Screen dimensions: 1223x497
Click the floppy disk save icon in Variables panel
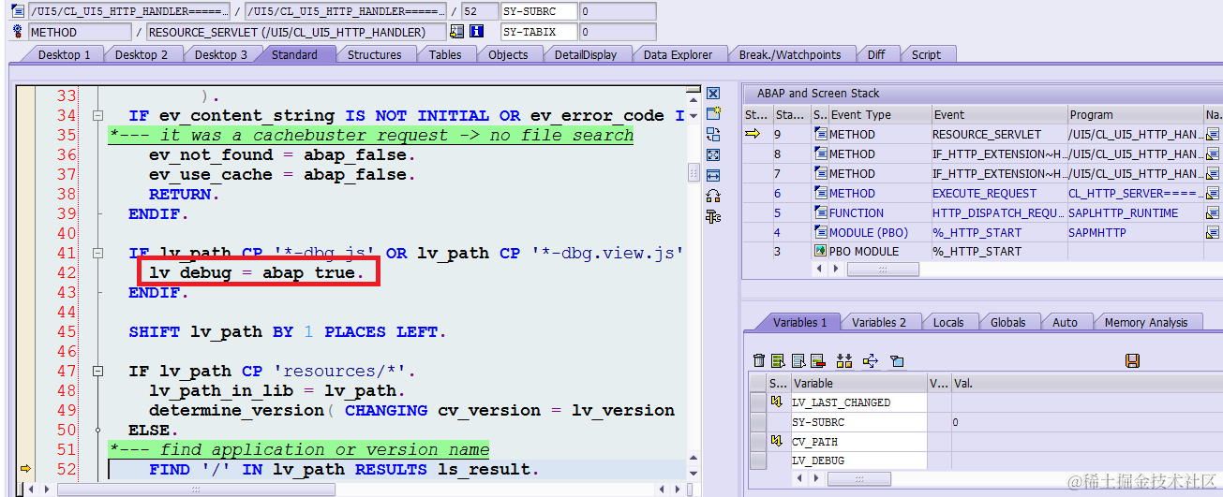click(x=1132, y=361)
